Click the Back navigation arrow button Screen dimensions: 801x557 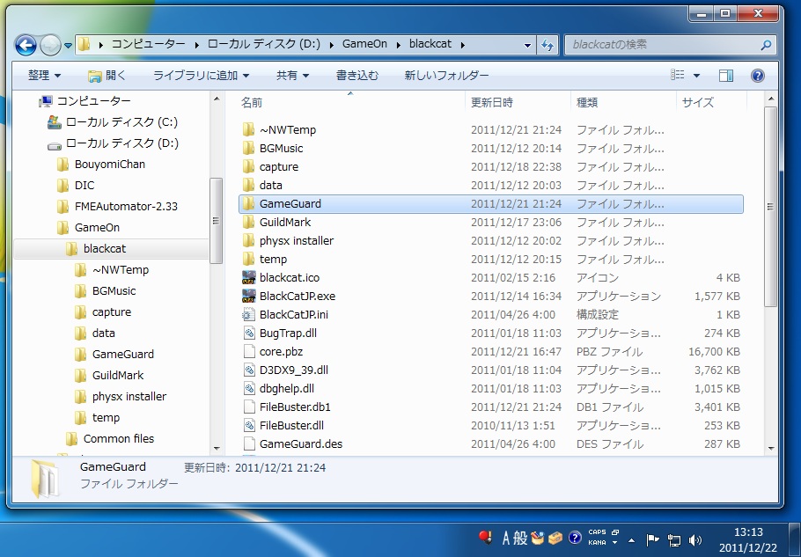point(26,45)
